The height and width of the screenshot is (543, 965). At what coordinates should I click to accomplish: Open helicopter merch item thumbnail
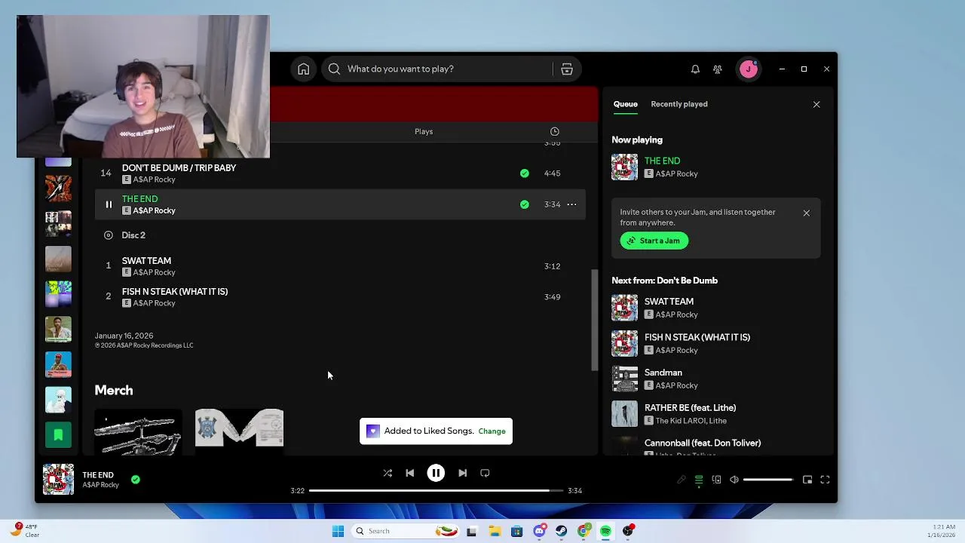138,432
